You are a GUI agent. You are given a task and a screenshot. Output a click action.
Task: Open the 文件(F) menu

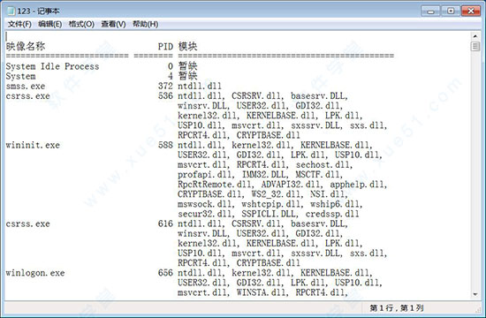point(19,24)
